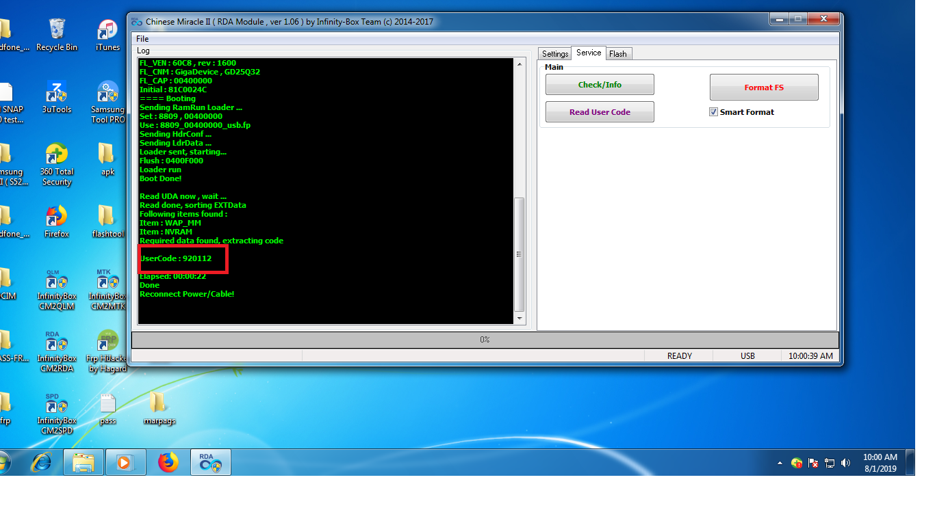Image resolution: width=935 pixels, height=525 pixels.
Task: Select the Frp HiJacker by Hagard shortcut
Action: (108, 351)
